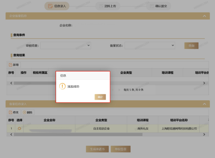
Task: Open the 确认提交 step tab
Action: coord(159,6)
